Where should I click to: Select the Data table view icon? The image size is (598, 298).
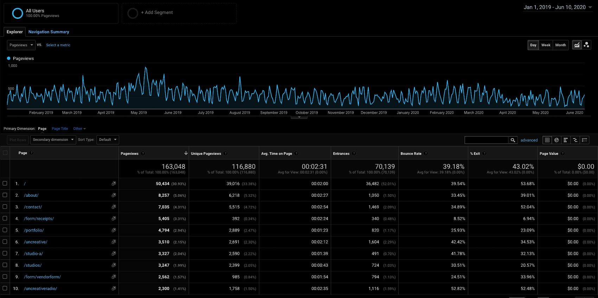pos(547,140)
